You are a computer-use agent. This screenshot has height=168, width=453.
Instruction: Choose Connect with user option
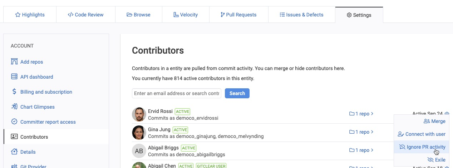pos(422,134)
